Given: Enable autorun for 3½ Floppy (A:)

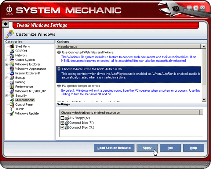Looking at the screenshot, I should [x=62, y=118].
